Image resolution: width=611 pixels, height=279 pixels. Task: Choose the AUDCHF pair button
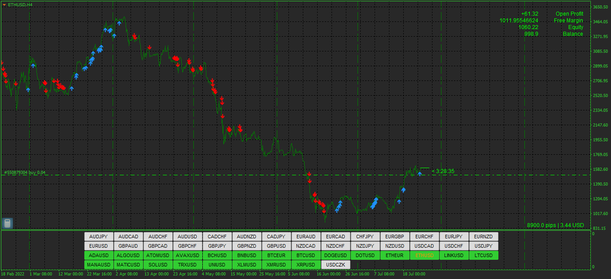[157, 237]
